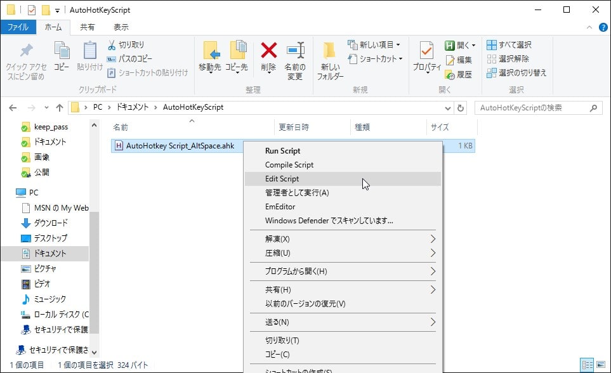This screenshot has height=373, width=611.
Task: Choose Windows Defender scan entry
Action: (343, 221)
